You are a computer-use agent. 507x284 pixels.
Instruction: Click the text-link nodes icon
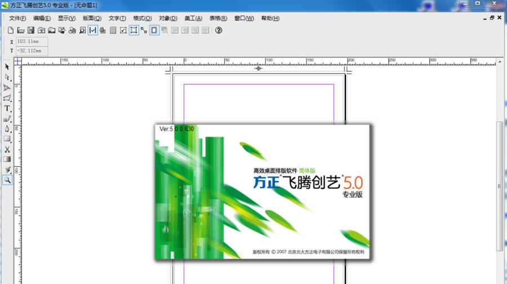(x=144, y=30)
